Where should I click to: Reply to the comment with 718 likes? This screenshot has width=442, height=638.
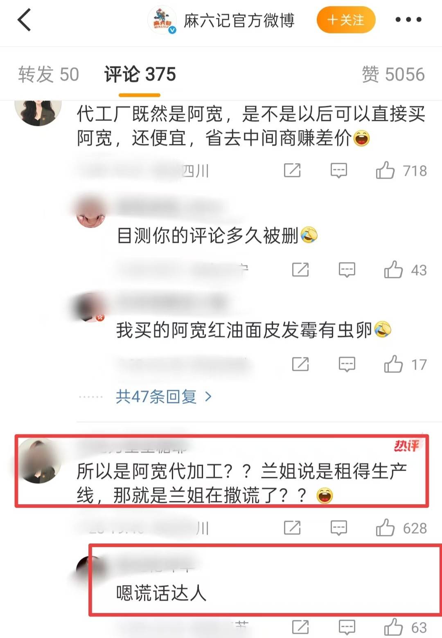click(x=339, y=171)
